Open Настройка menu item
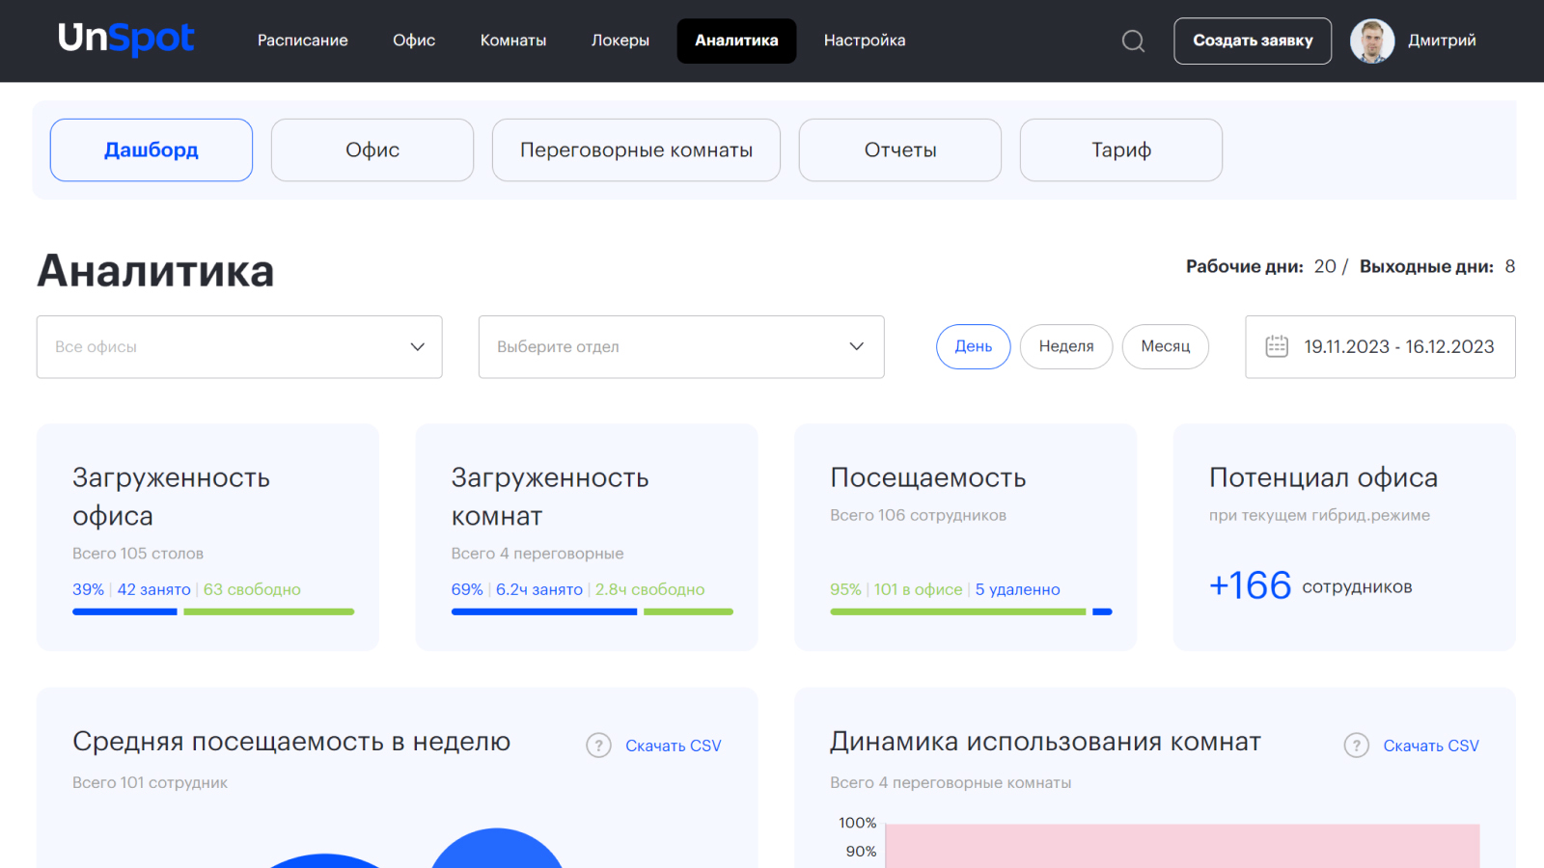This screenshot has width=1544, height=868. (865, 41)
